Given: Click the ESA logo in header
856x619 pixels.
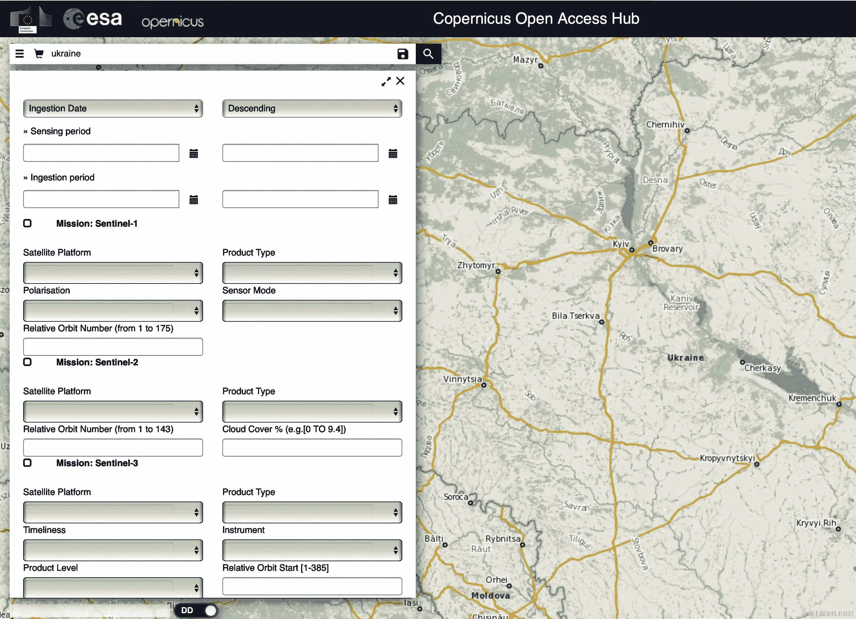Looking at the screenshot, I should [x=93, y=19].
